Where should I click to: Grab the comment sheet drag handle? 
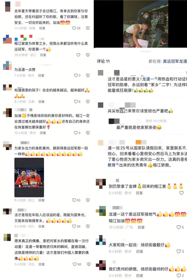[x=146, y=51]
